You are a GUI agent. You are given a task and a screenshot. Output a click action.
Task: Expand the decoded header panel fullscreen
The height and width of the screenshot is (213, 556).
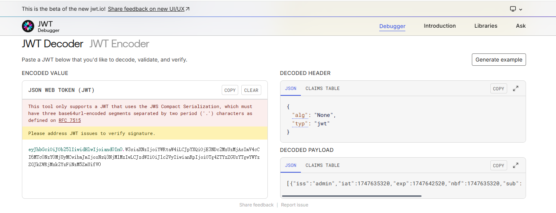pyautogui.click(x=516, y=88)
